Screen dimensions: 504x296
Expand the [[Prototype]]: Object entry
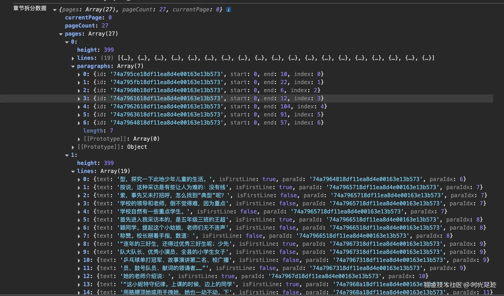(73, 147)
